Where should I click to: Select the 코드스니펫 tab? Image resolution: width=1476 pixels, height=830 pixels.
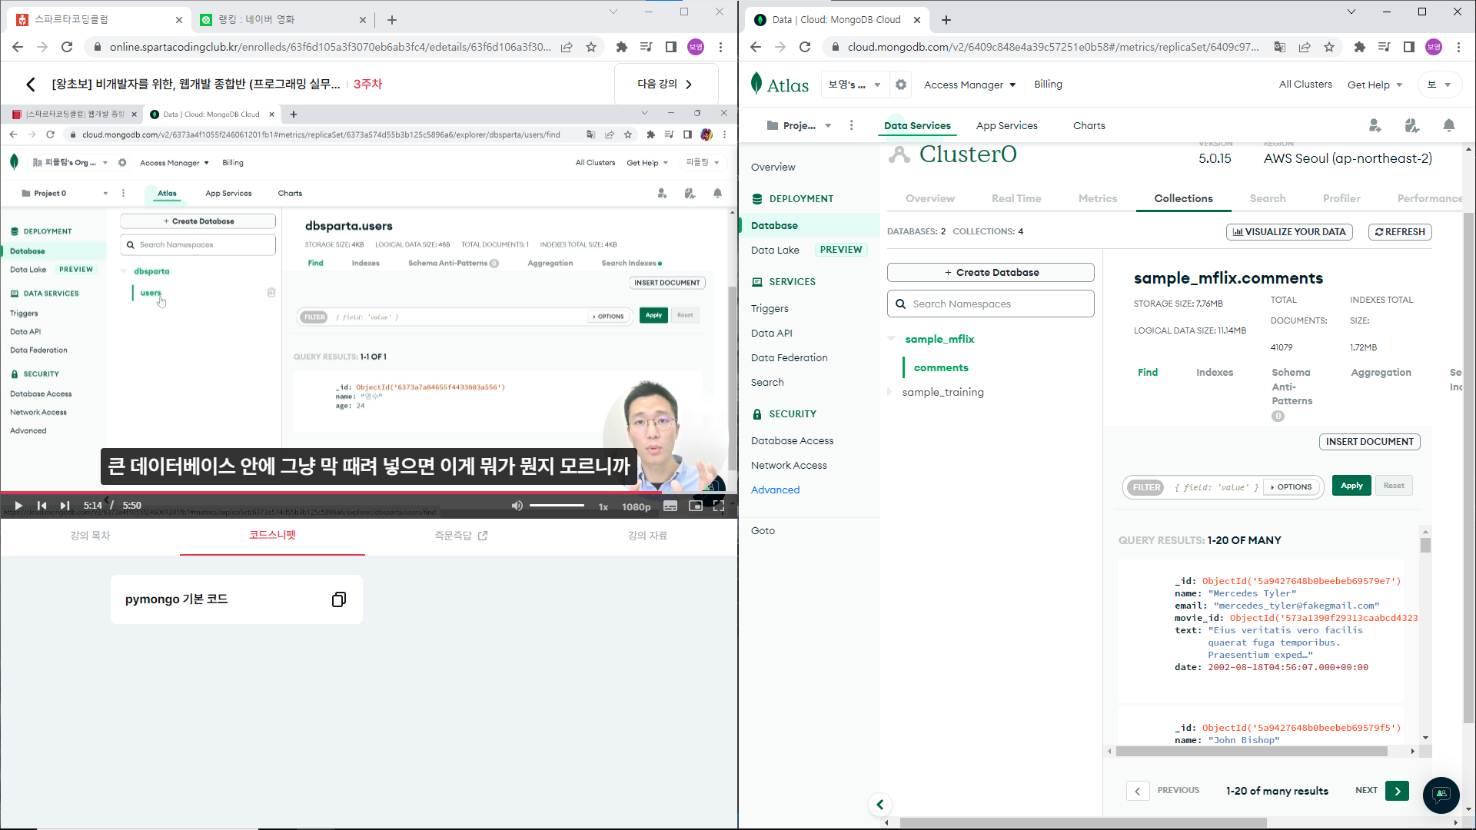272,535
